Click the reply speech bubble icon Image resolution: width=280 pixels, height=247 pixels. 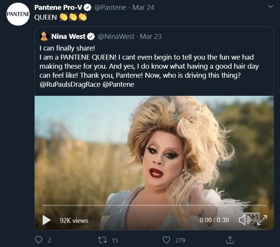pos(39,240)
